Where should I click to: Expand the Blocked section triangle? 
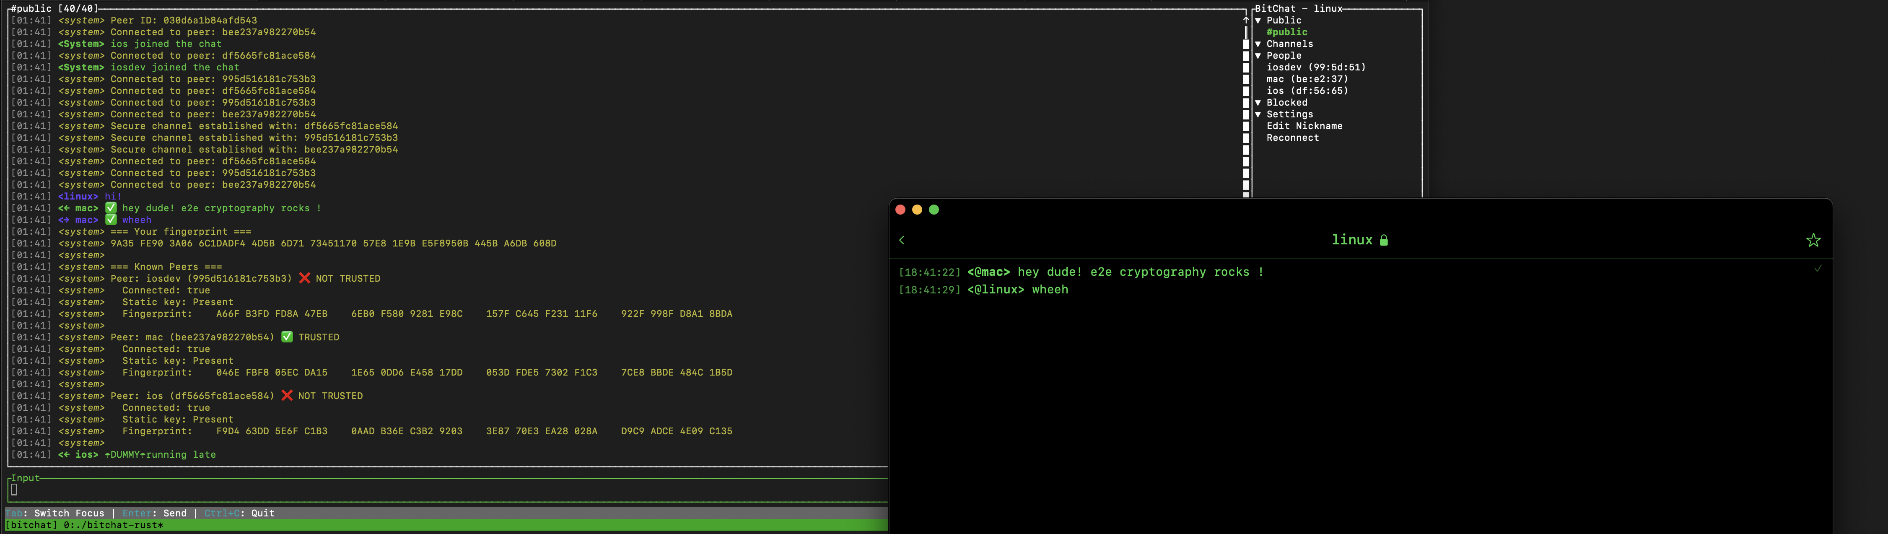1258,103
